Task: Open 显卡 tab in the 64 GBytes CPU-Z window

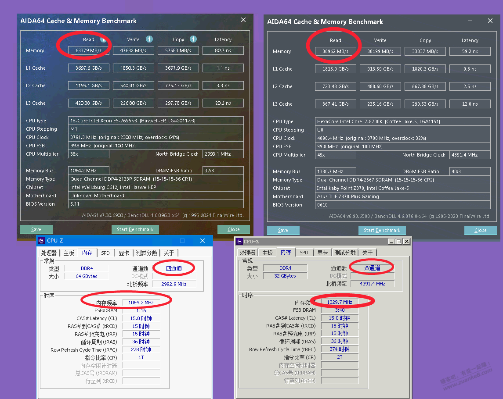Action: tap(124, 253)
